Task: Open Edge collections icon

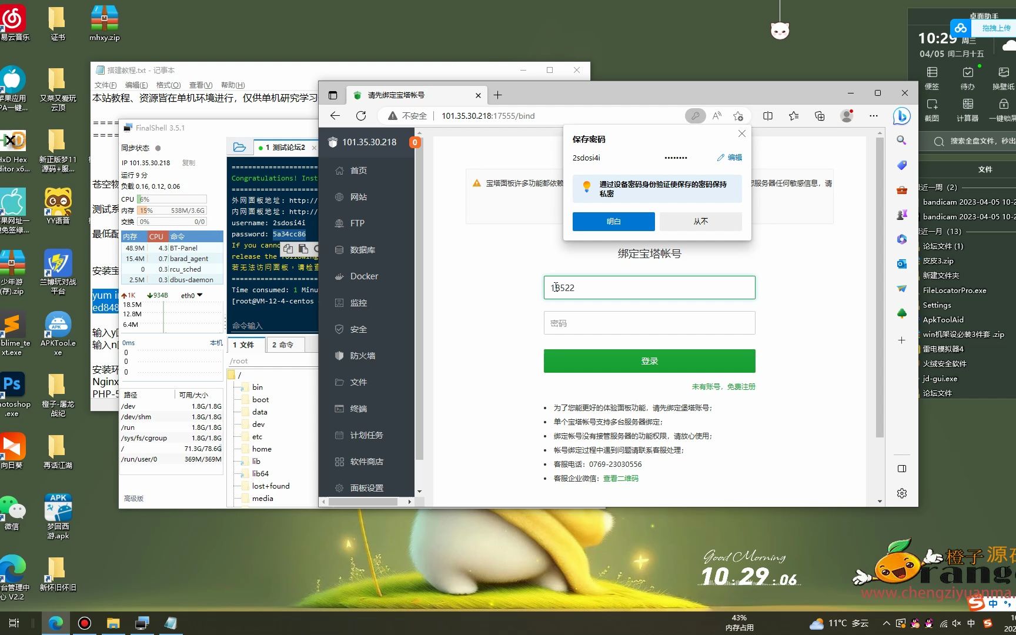Action: point(820,116)
